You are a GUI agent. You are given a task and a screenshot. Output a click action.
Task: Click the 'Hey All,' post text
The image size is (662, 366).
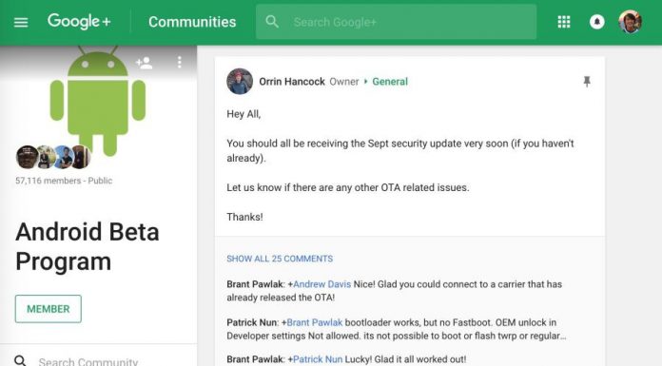[243, 114]
